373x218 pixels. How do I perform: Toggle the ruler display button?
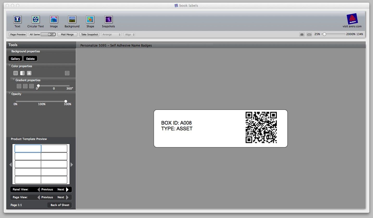(309, 34)
